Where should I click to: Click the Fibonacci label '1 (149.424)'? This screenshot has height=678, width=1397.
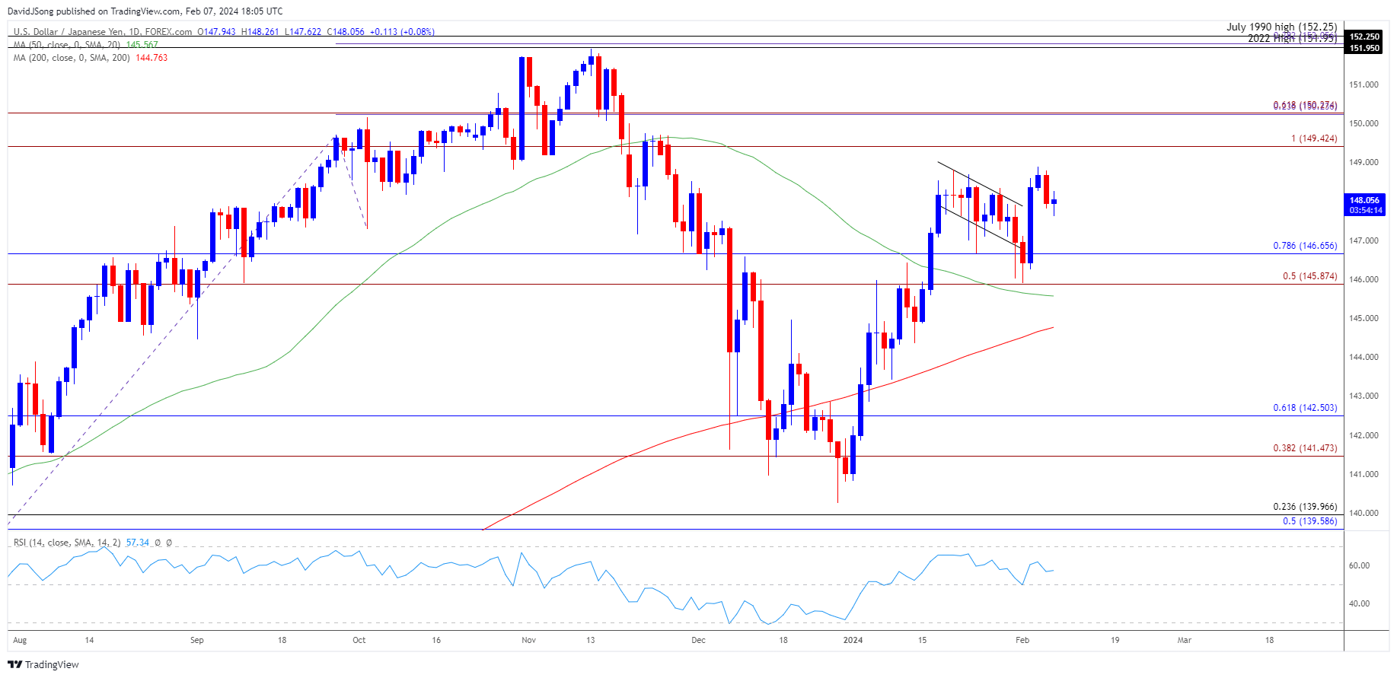tap(1314, 138)
